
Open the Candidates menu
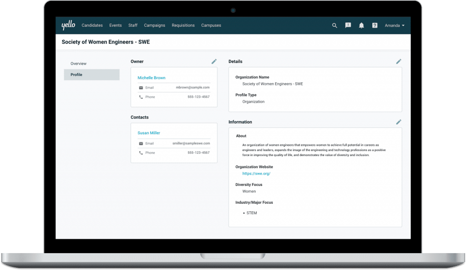[92, 25]
